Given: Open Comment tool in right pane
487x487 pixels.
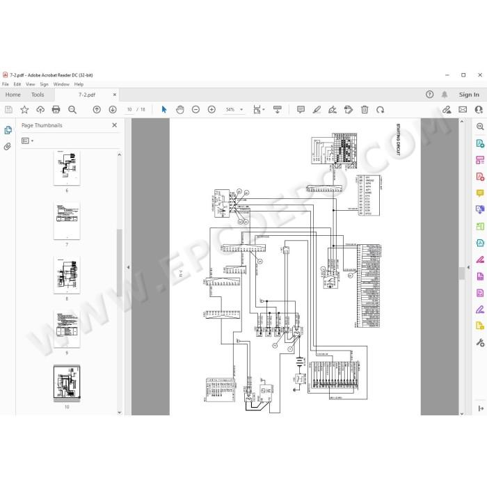Looking at the screenshot, I should (480, 193).
